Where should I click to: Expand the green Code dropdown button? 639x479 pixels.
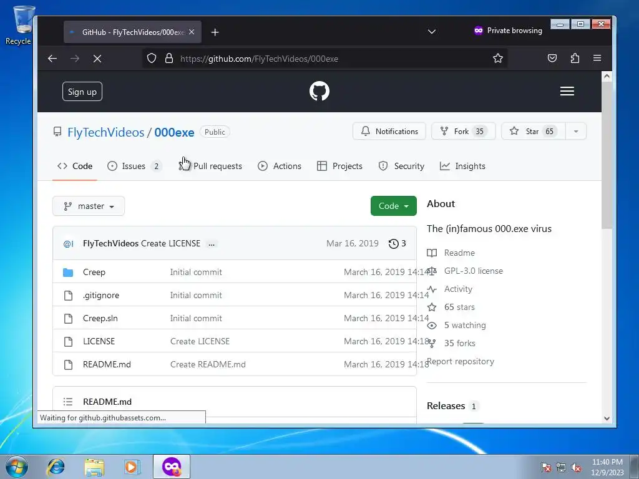click(393, 206)
